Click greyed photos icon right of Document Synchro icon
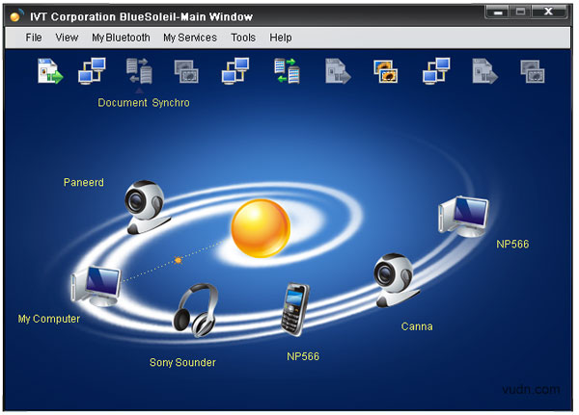 click(186, 71)
